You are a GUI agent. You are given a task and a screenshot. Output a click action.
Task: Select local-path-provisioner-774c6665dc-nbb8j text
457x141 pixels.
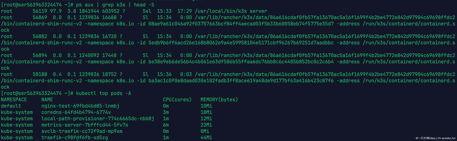98,119
